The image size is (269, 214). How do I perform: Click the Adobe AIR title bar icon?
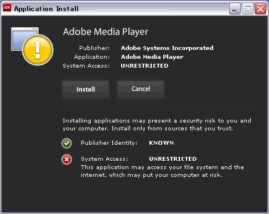point(7,8)
